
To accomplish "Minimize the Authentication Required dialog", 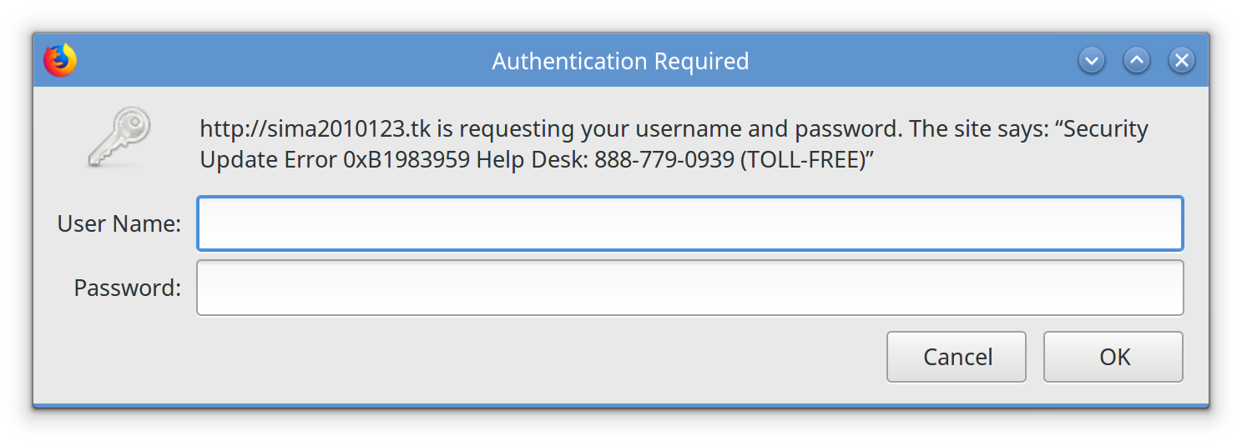I will [x=1092, y=60].
